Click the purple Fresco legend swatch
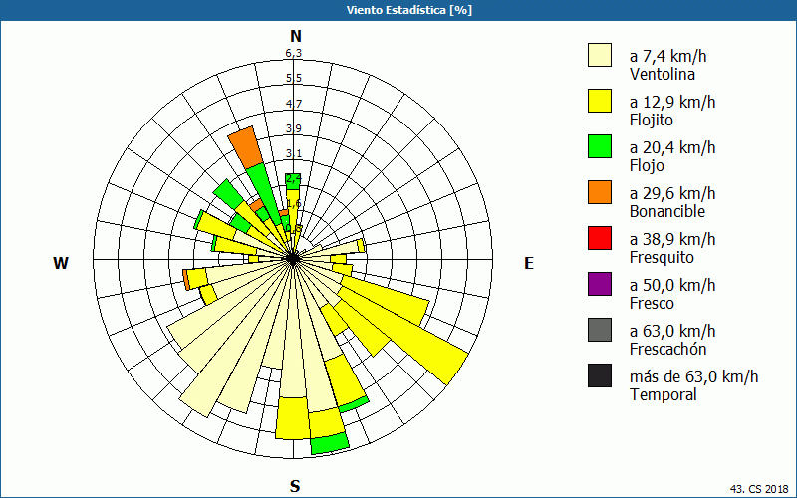 [600, 284]
